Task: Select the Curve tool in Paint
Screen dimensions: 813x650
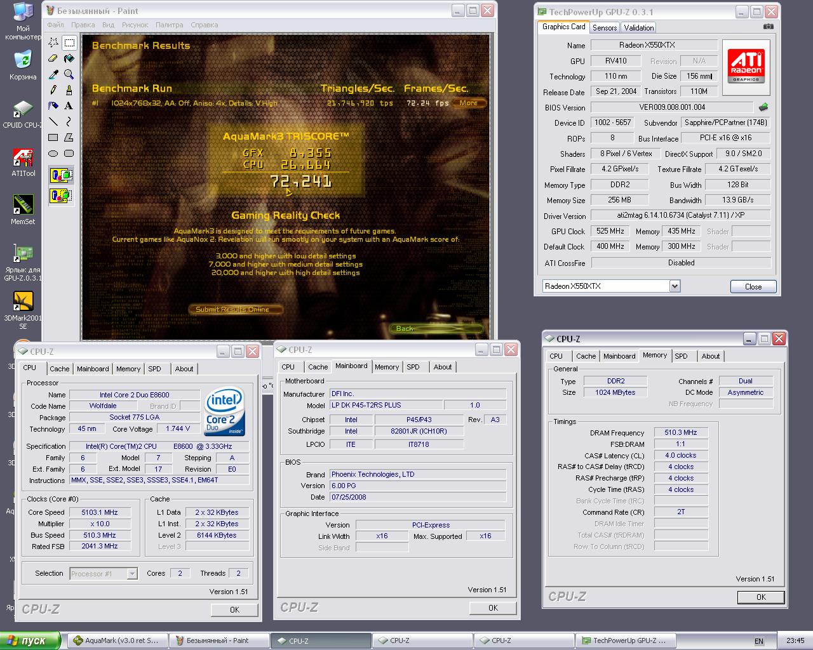Action: coord(69,121)
